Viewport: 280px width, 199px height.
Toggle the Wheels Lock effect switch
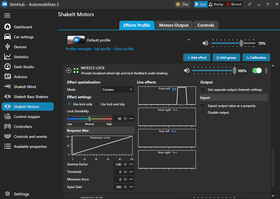(x=257, y=71)
